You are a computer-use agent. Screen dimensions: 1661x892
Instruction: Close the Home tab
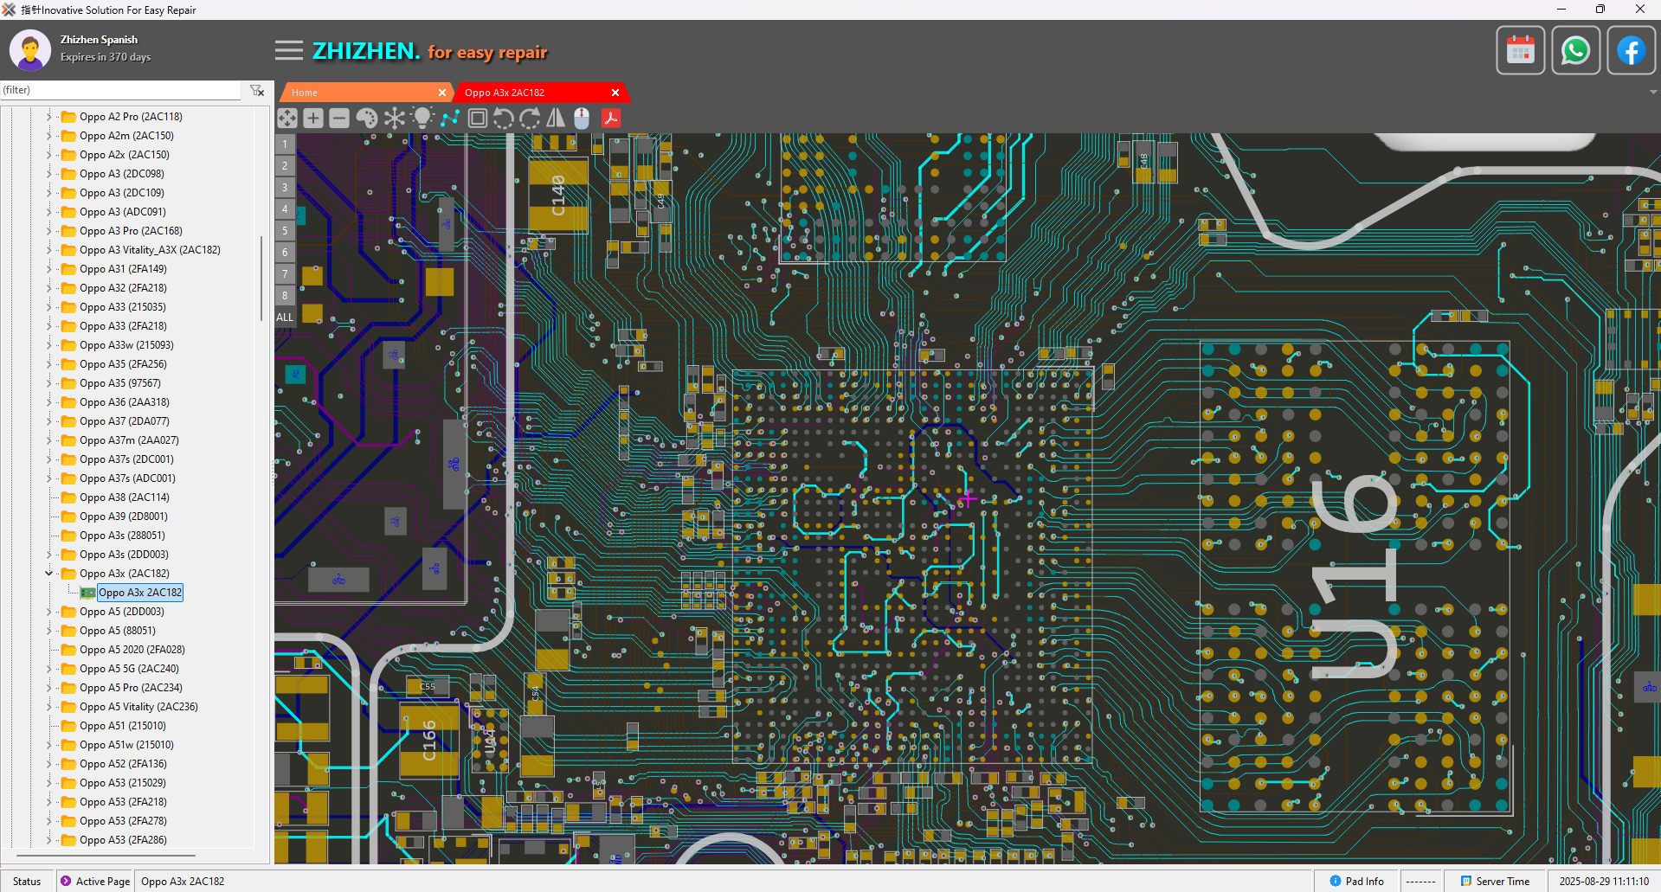[x=442, y=93]
